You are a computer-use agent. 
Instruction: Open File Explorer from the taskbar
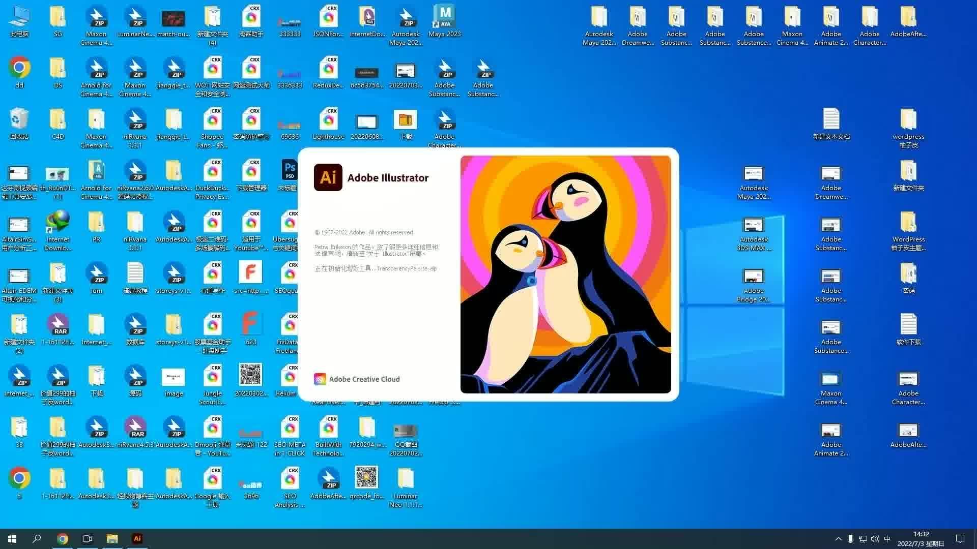pos(112,539)
